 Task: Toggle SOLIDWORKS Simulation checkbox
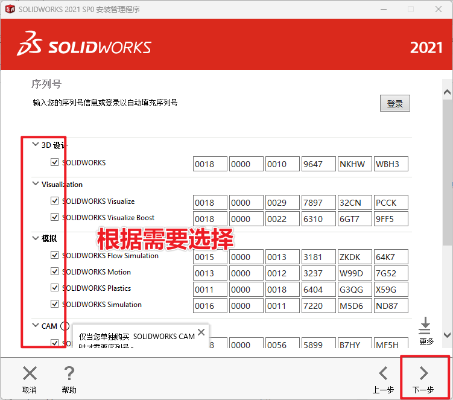coord(55,303)
